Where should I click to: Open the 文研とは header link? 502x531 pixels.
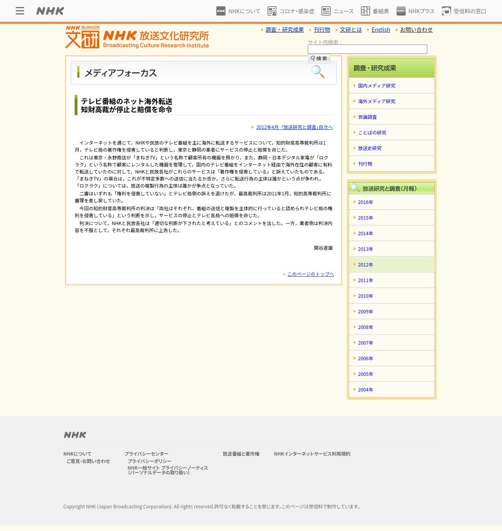point(351,30)
